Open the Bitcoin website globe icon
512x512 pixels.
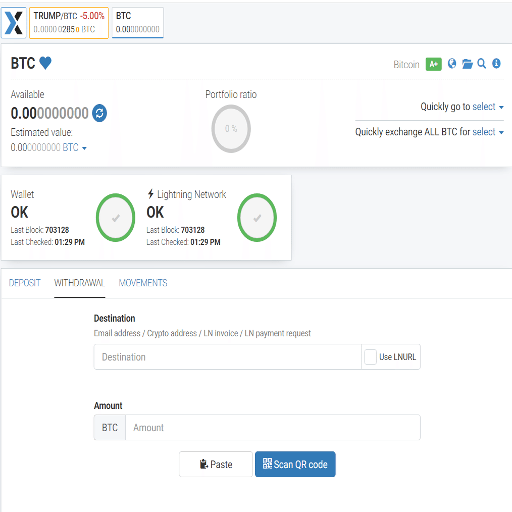(451, 64)
